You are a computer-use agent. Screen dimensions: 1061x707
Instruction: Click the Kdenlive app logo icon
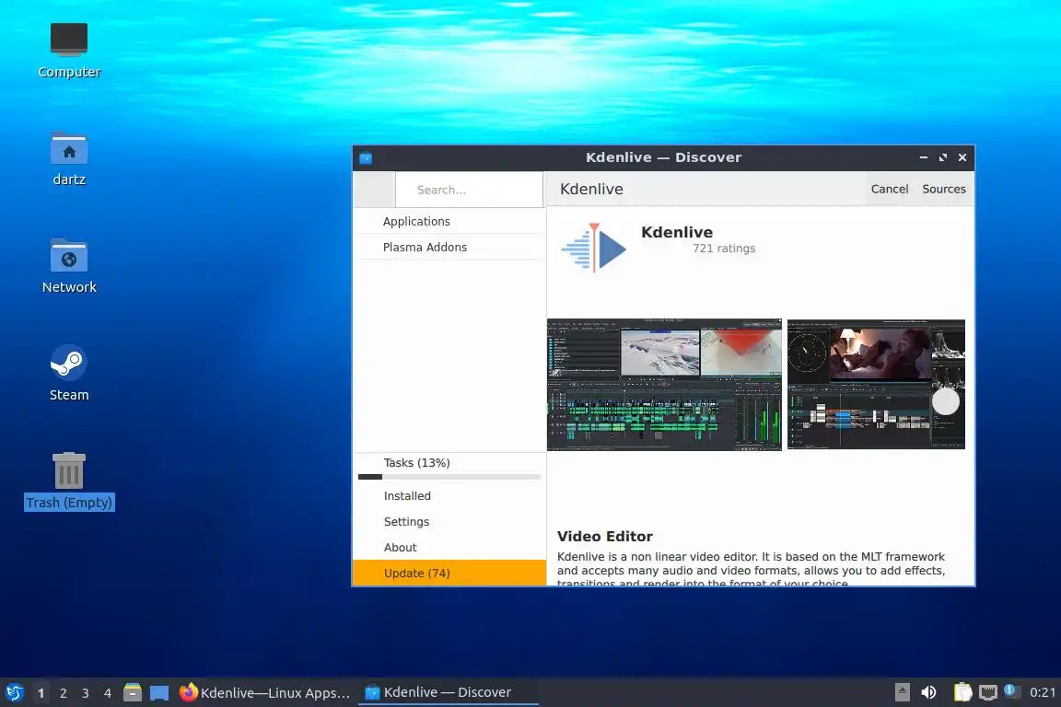594,248
